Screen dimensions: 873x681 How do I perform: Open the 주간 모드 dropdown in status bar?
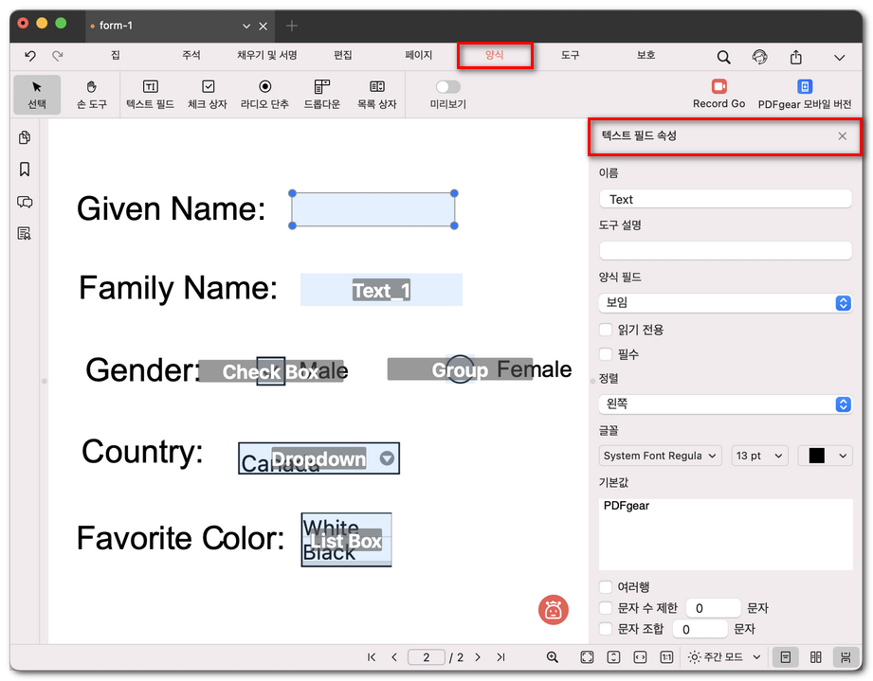click(x=724, y=656)
